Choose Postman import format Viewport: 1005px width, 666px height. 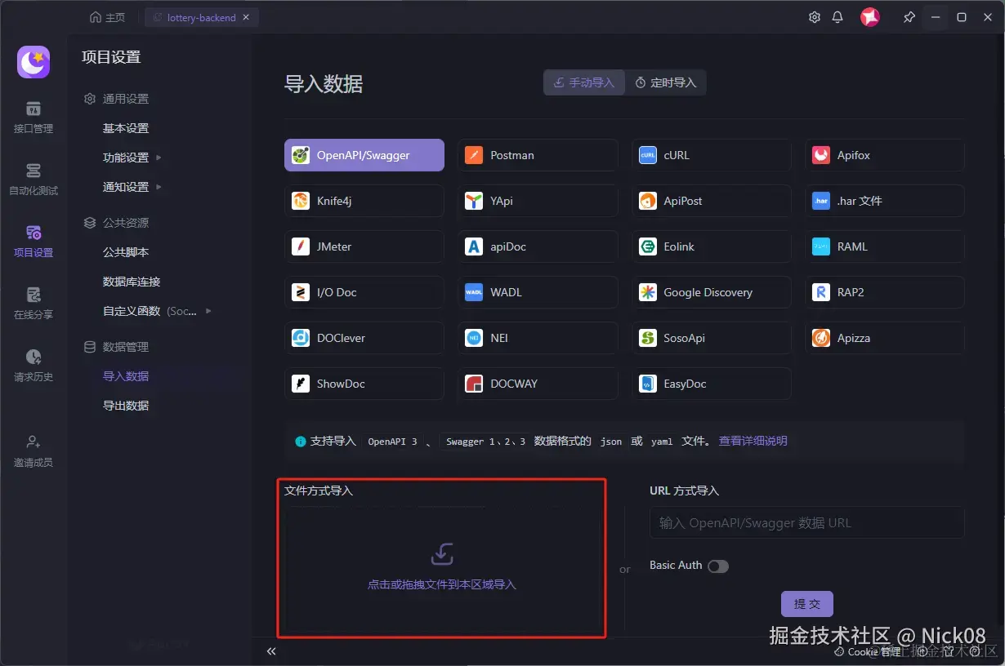(x=538, y=155)
